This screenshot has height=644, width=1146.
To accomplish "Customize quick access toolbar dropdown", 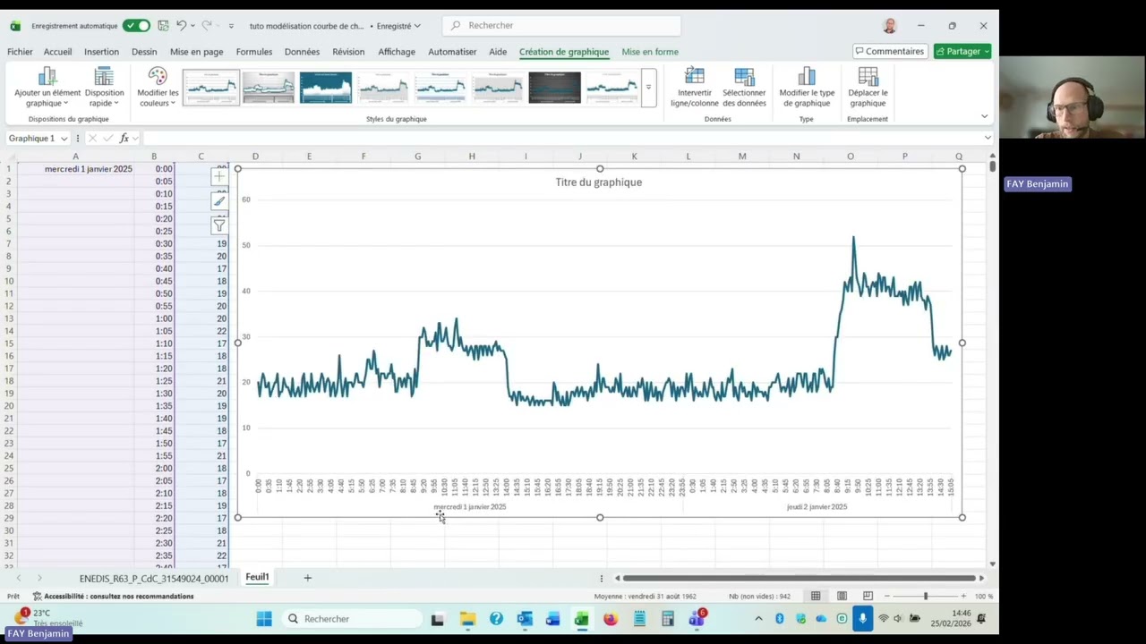I will [x=231, y=26].
